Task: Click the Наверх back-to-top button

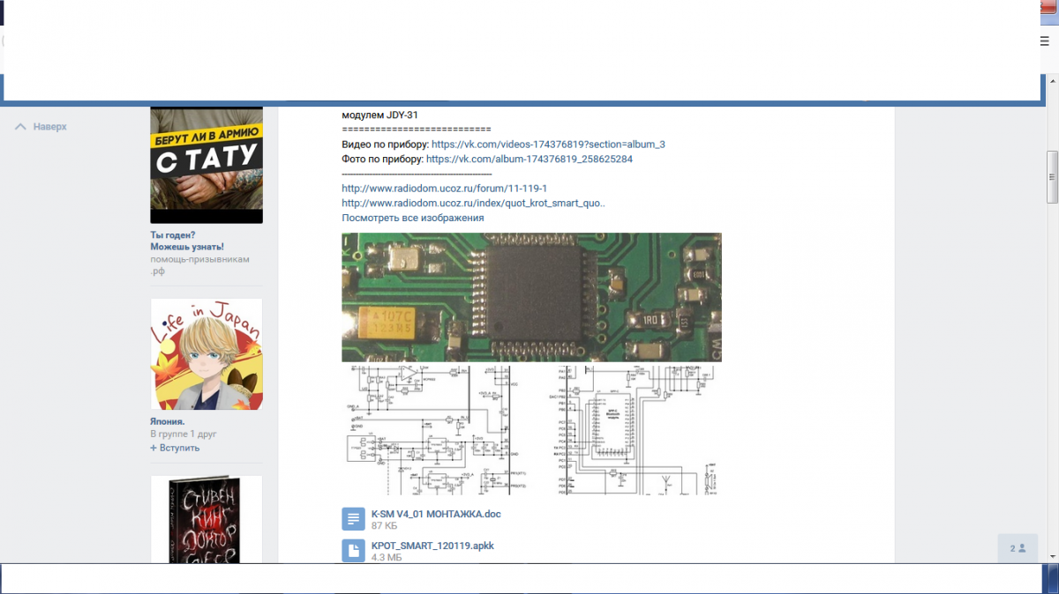Action: 41,127
